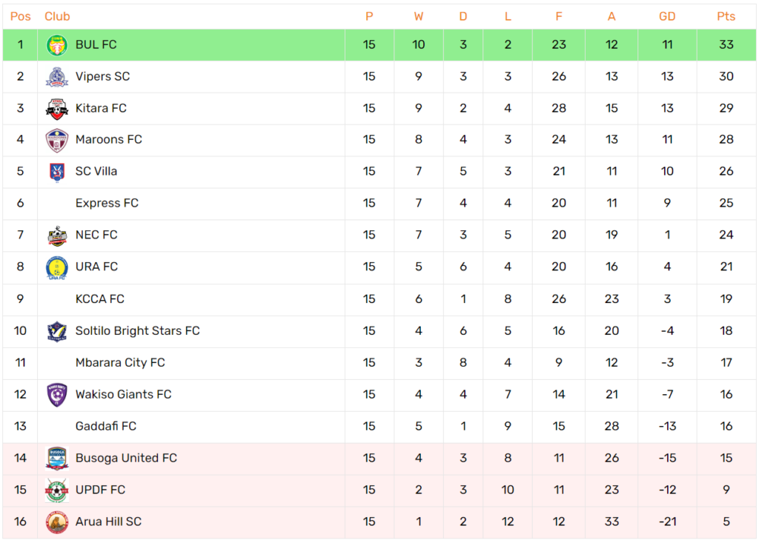Click the BUL FC club crest
Screen dimensions: 759x540
(56, 45)
